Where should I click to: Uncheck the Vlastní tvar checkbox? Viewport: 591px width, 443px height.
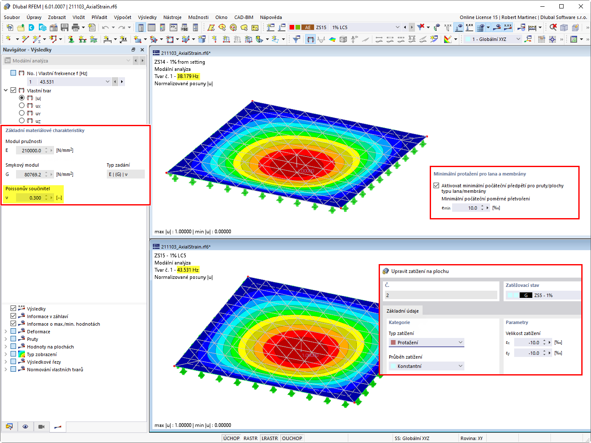(14, 90)
